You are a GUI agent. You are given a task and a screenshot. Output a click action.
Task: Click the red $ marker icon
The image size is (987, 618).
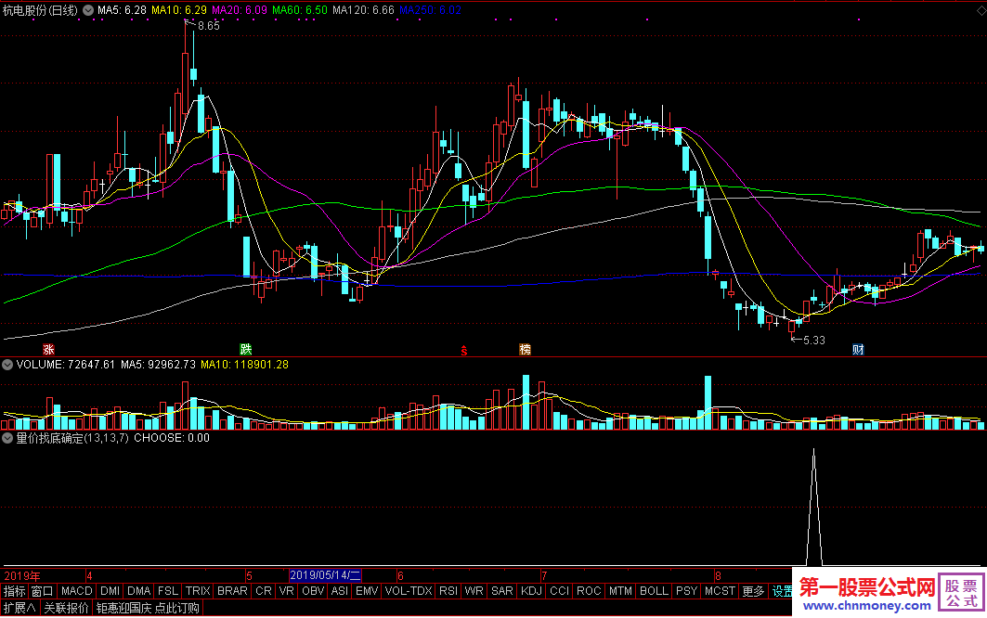(x=464, y=351)
